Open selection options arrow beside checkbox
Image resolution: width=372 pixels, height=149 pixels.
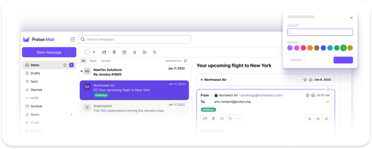tap(94, 52)
